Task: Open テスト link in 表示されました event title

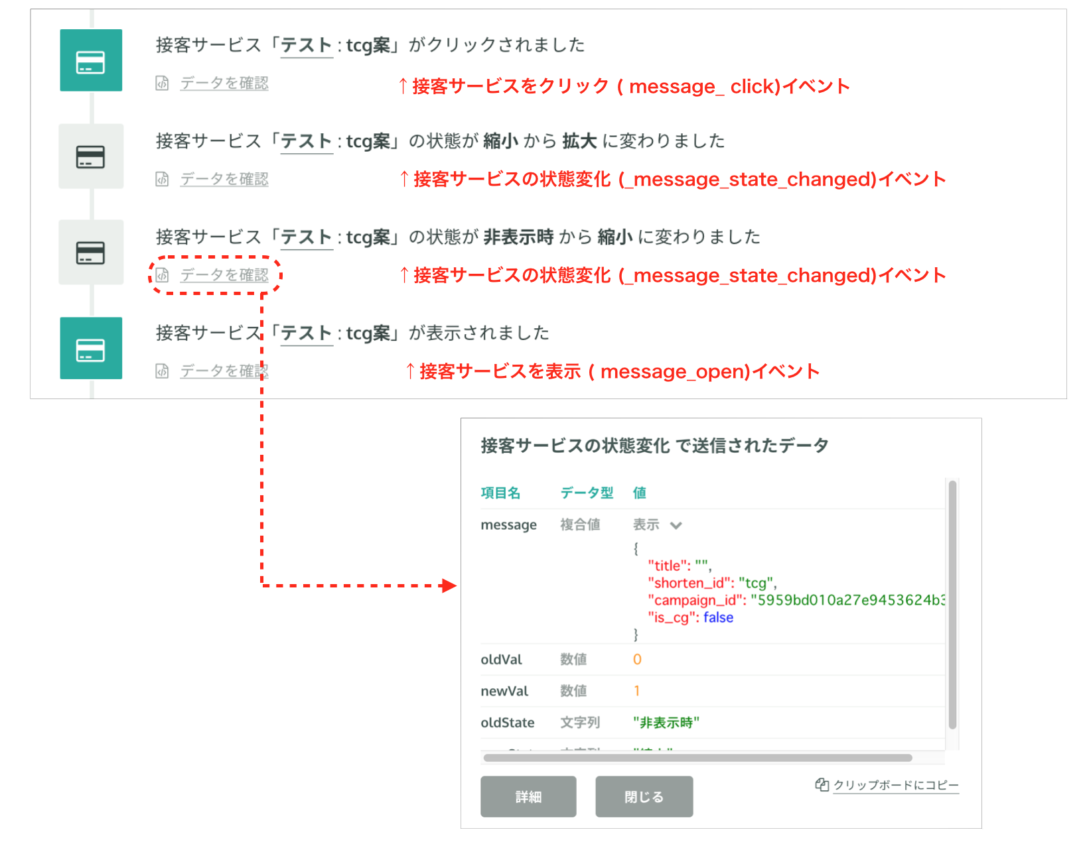Action: [x=307, y=333]
